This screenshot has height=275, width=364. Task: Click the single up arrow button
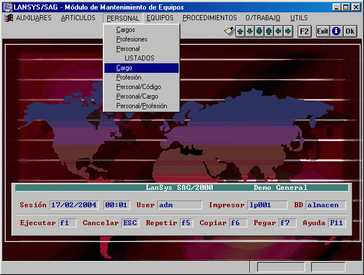click(240, 31)
